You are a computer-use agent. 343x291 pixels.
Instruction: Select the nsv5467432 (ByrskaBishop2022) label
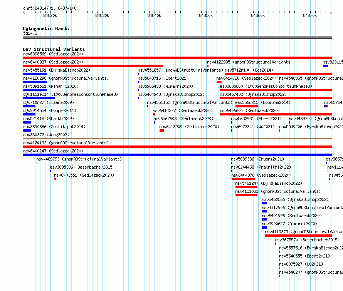coord(253,94)
